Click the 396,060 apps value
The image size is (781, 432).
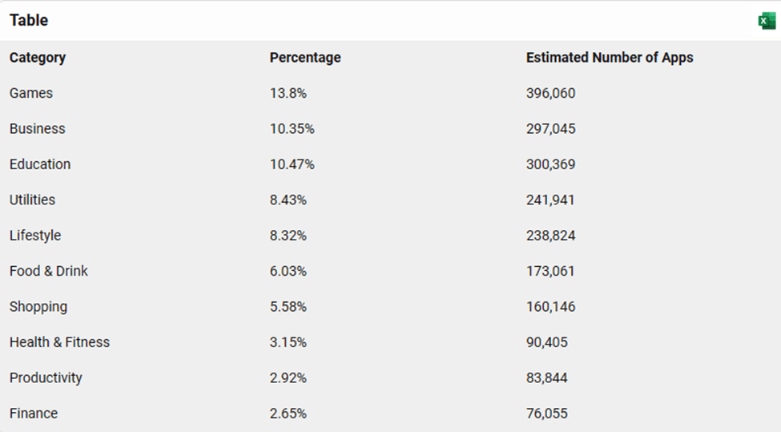coord(551,93)
